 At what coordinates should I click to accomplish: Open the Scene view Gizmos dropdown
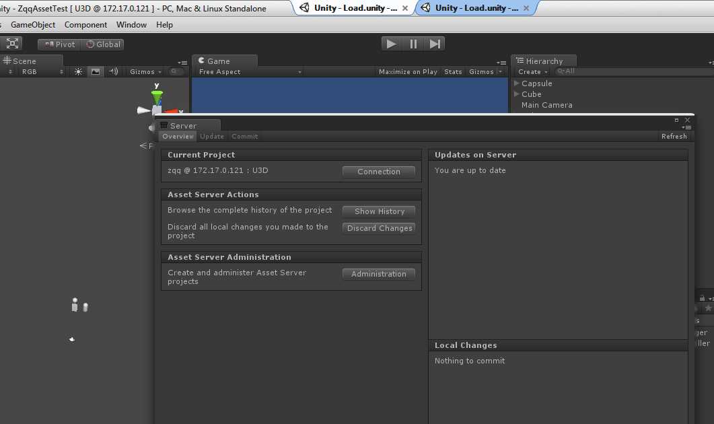pyautogui.click(x=145, y=71)
